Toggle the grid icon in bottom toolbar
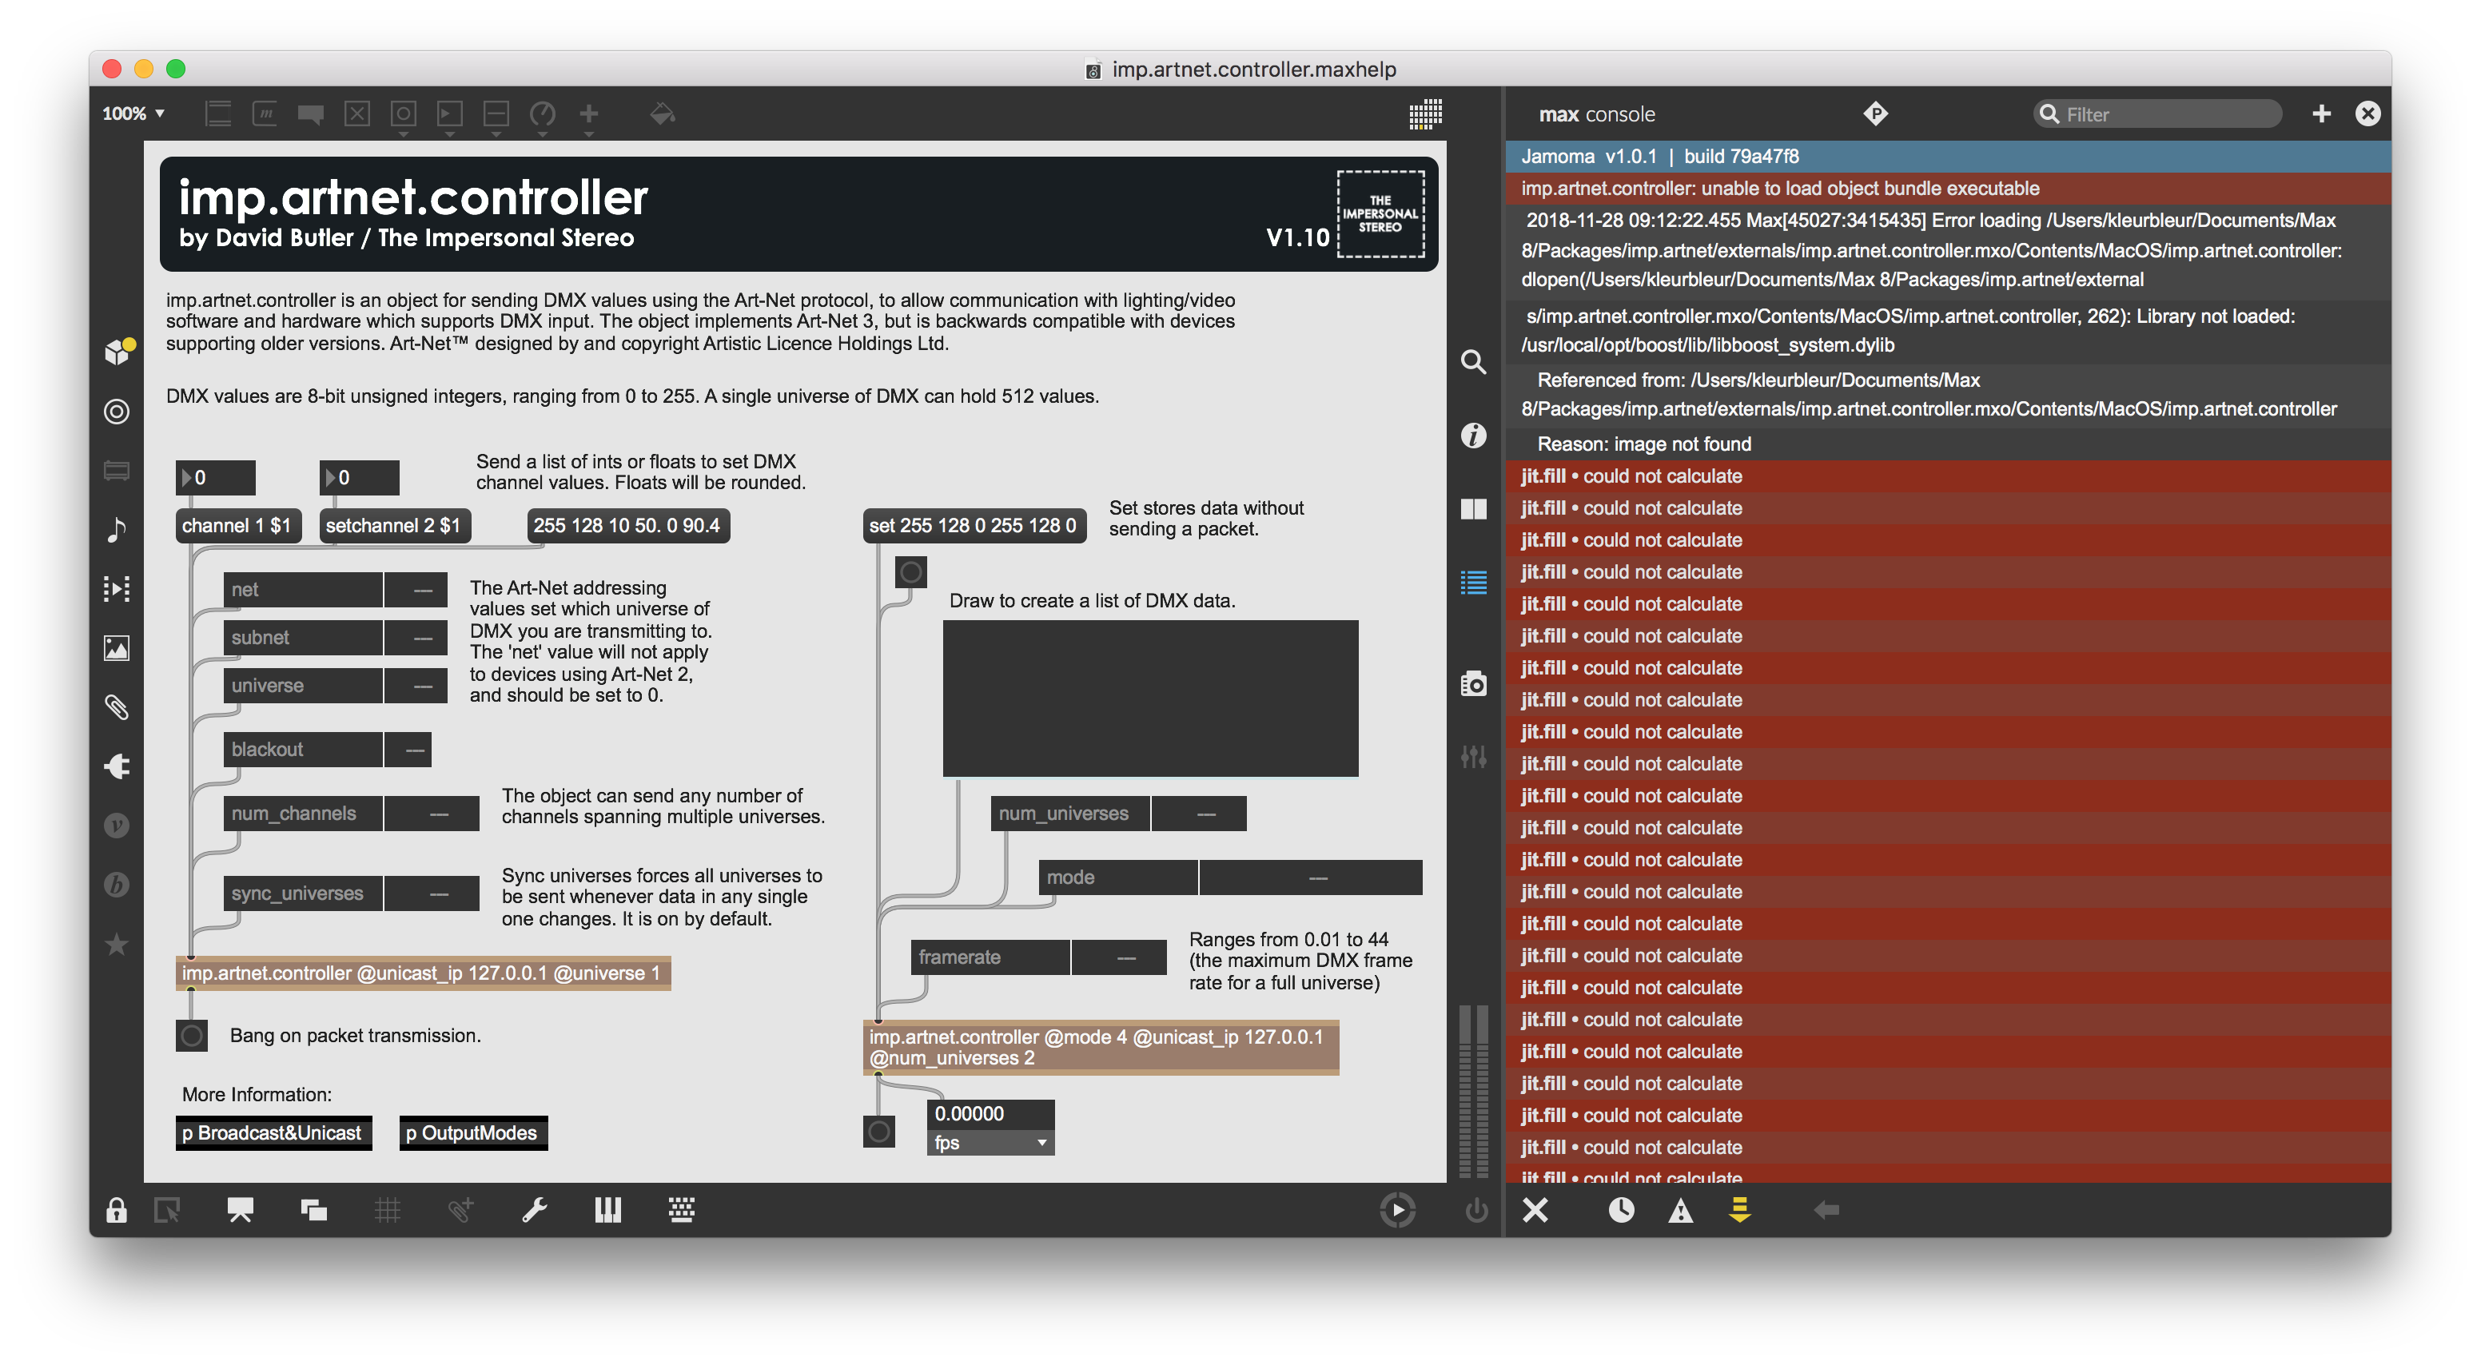This screenshot has width=2481, height=1365. coord(387,1210)
